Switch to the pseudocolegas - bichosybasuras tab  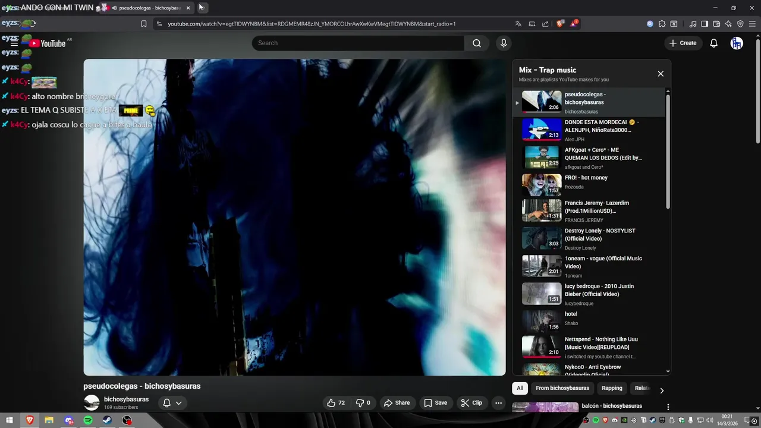(147, 8)
